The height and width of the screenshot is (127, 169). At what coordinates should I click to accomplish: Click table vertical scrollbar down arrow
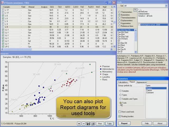pos(114,47)
